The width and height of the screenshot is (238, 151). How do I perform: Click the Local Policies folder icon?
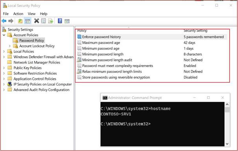pos(10,51)
